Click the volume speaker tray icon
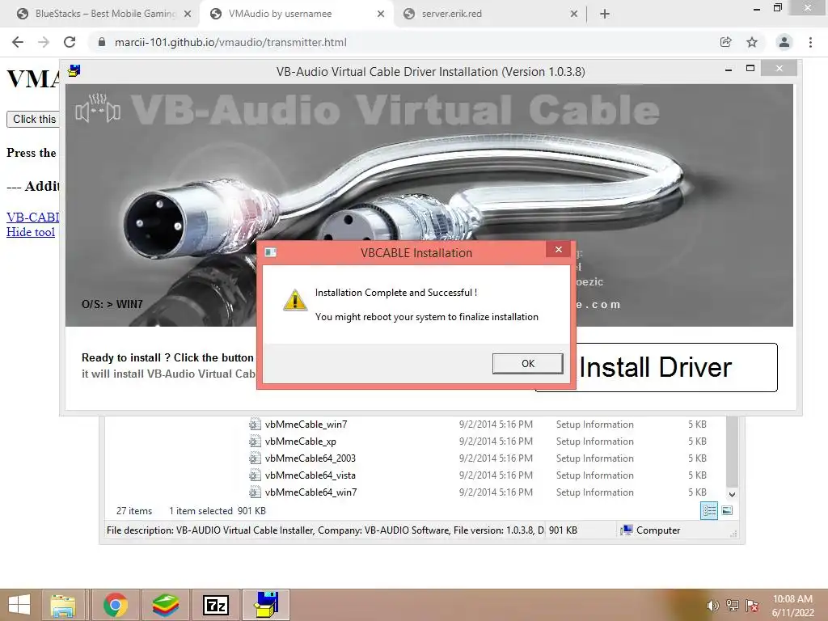The width and height of the screenshot is (828, 621). pos(713,606)
